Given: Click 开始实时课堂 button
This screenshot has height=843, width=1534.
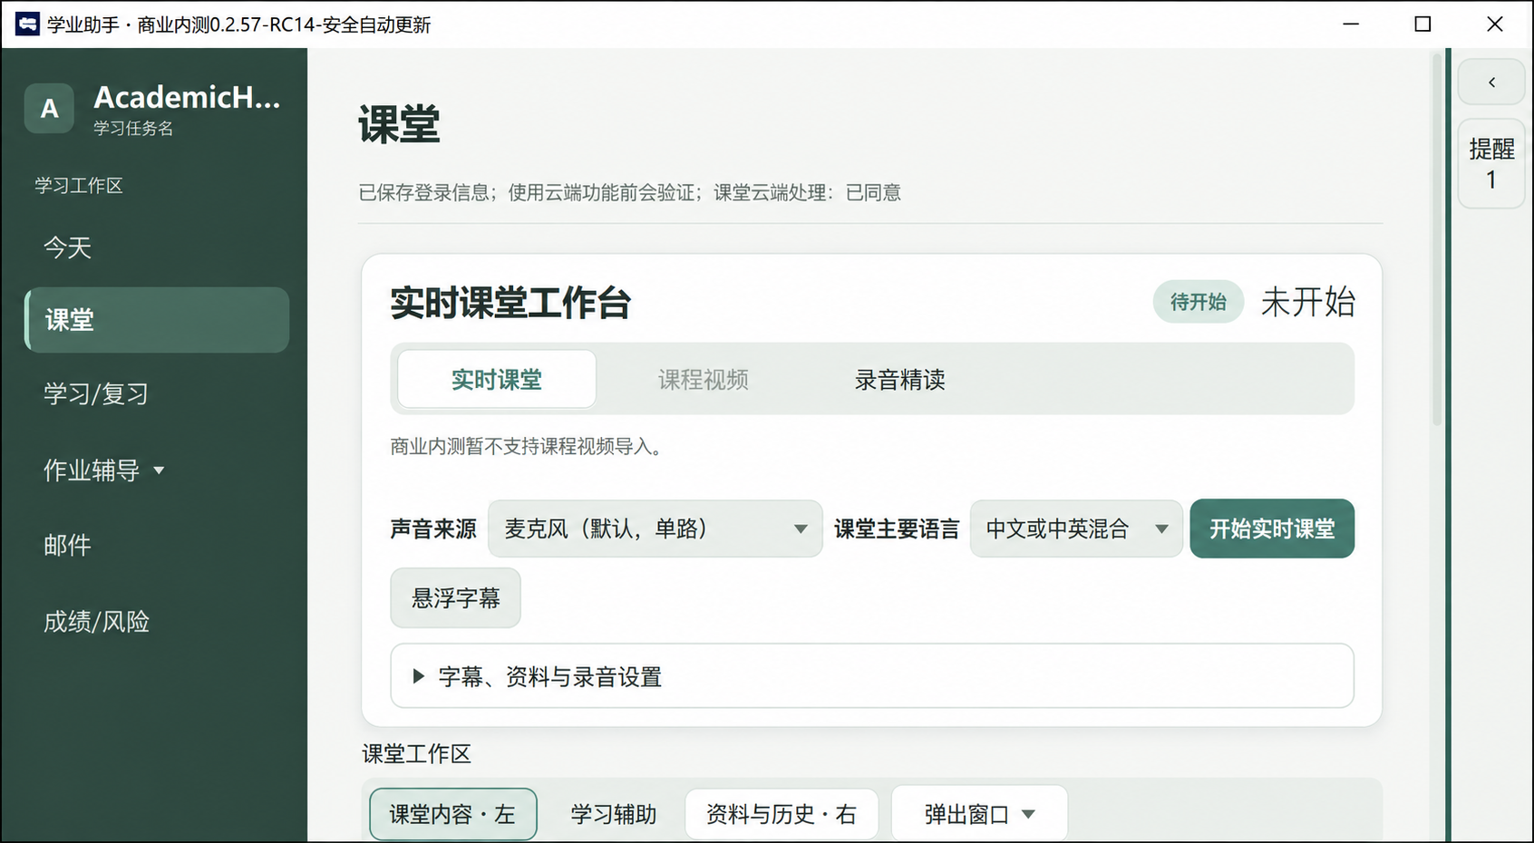Looking at the screenshot, I should 1272,528.
